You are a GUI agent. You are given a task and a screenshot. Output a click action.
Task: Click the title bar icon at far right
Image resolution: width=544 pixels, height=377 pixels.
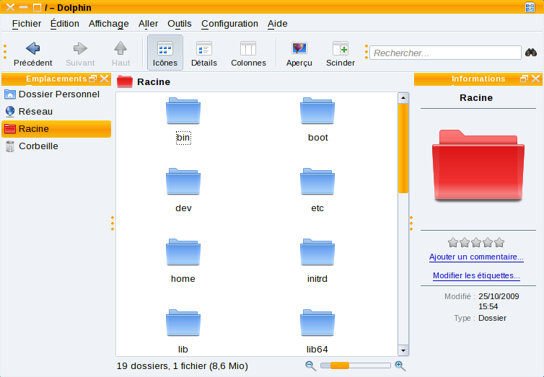(530, 7)
